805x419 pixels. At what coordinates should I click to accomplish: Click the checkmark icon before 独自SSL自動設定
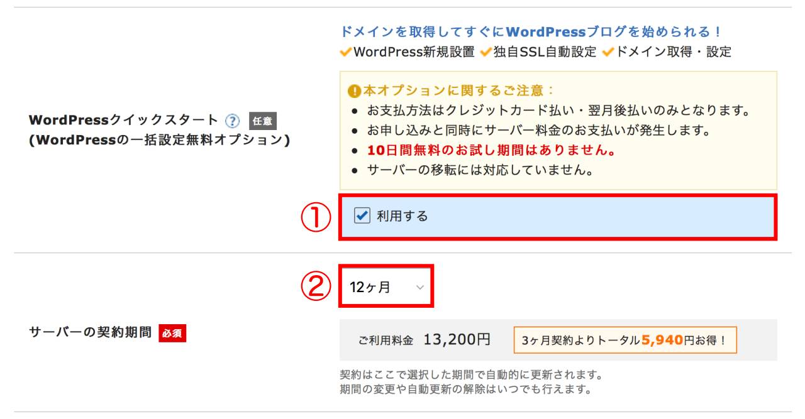(x=486, y=53)
